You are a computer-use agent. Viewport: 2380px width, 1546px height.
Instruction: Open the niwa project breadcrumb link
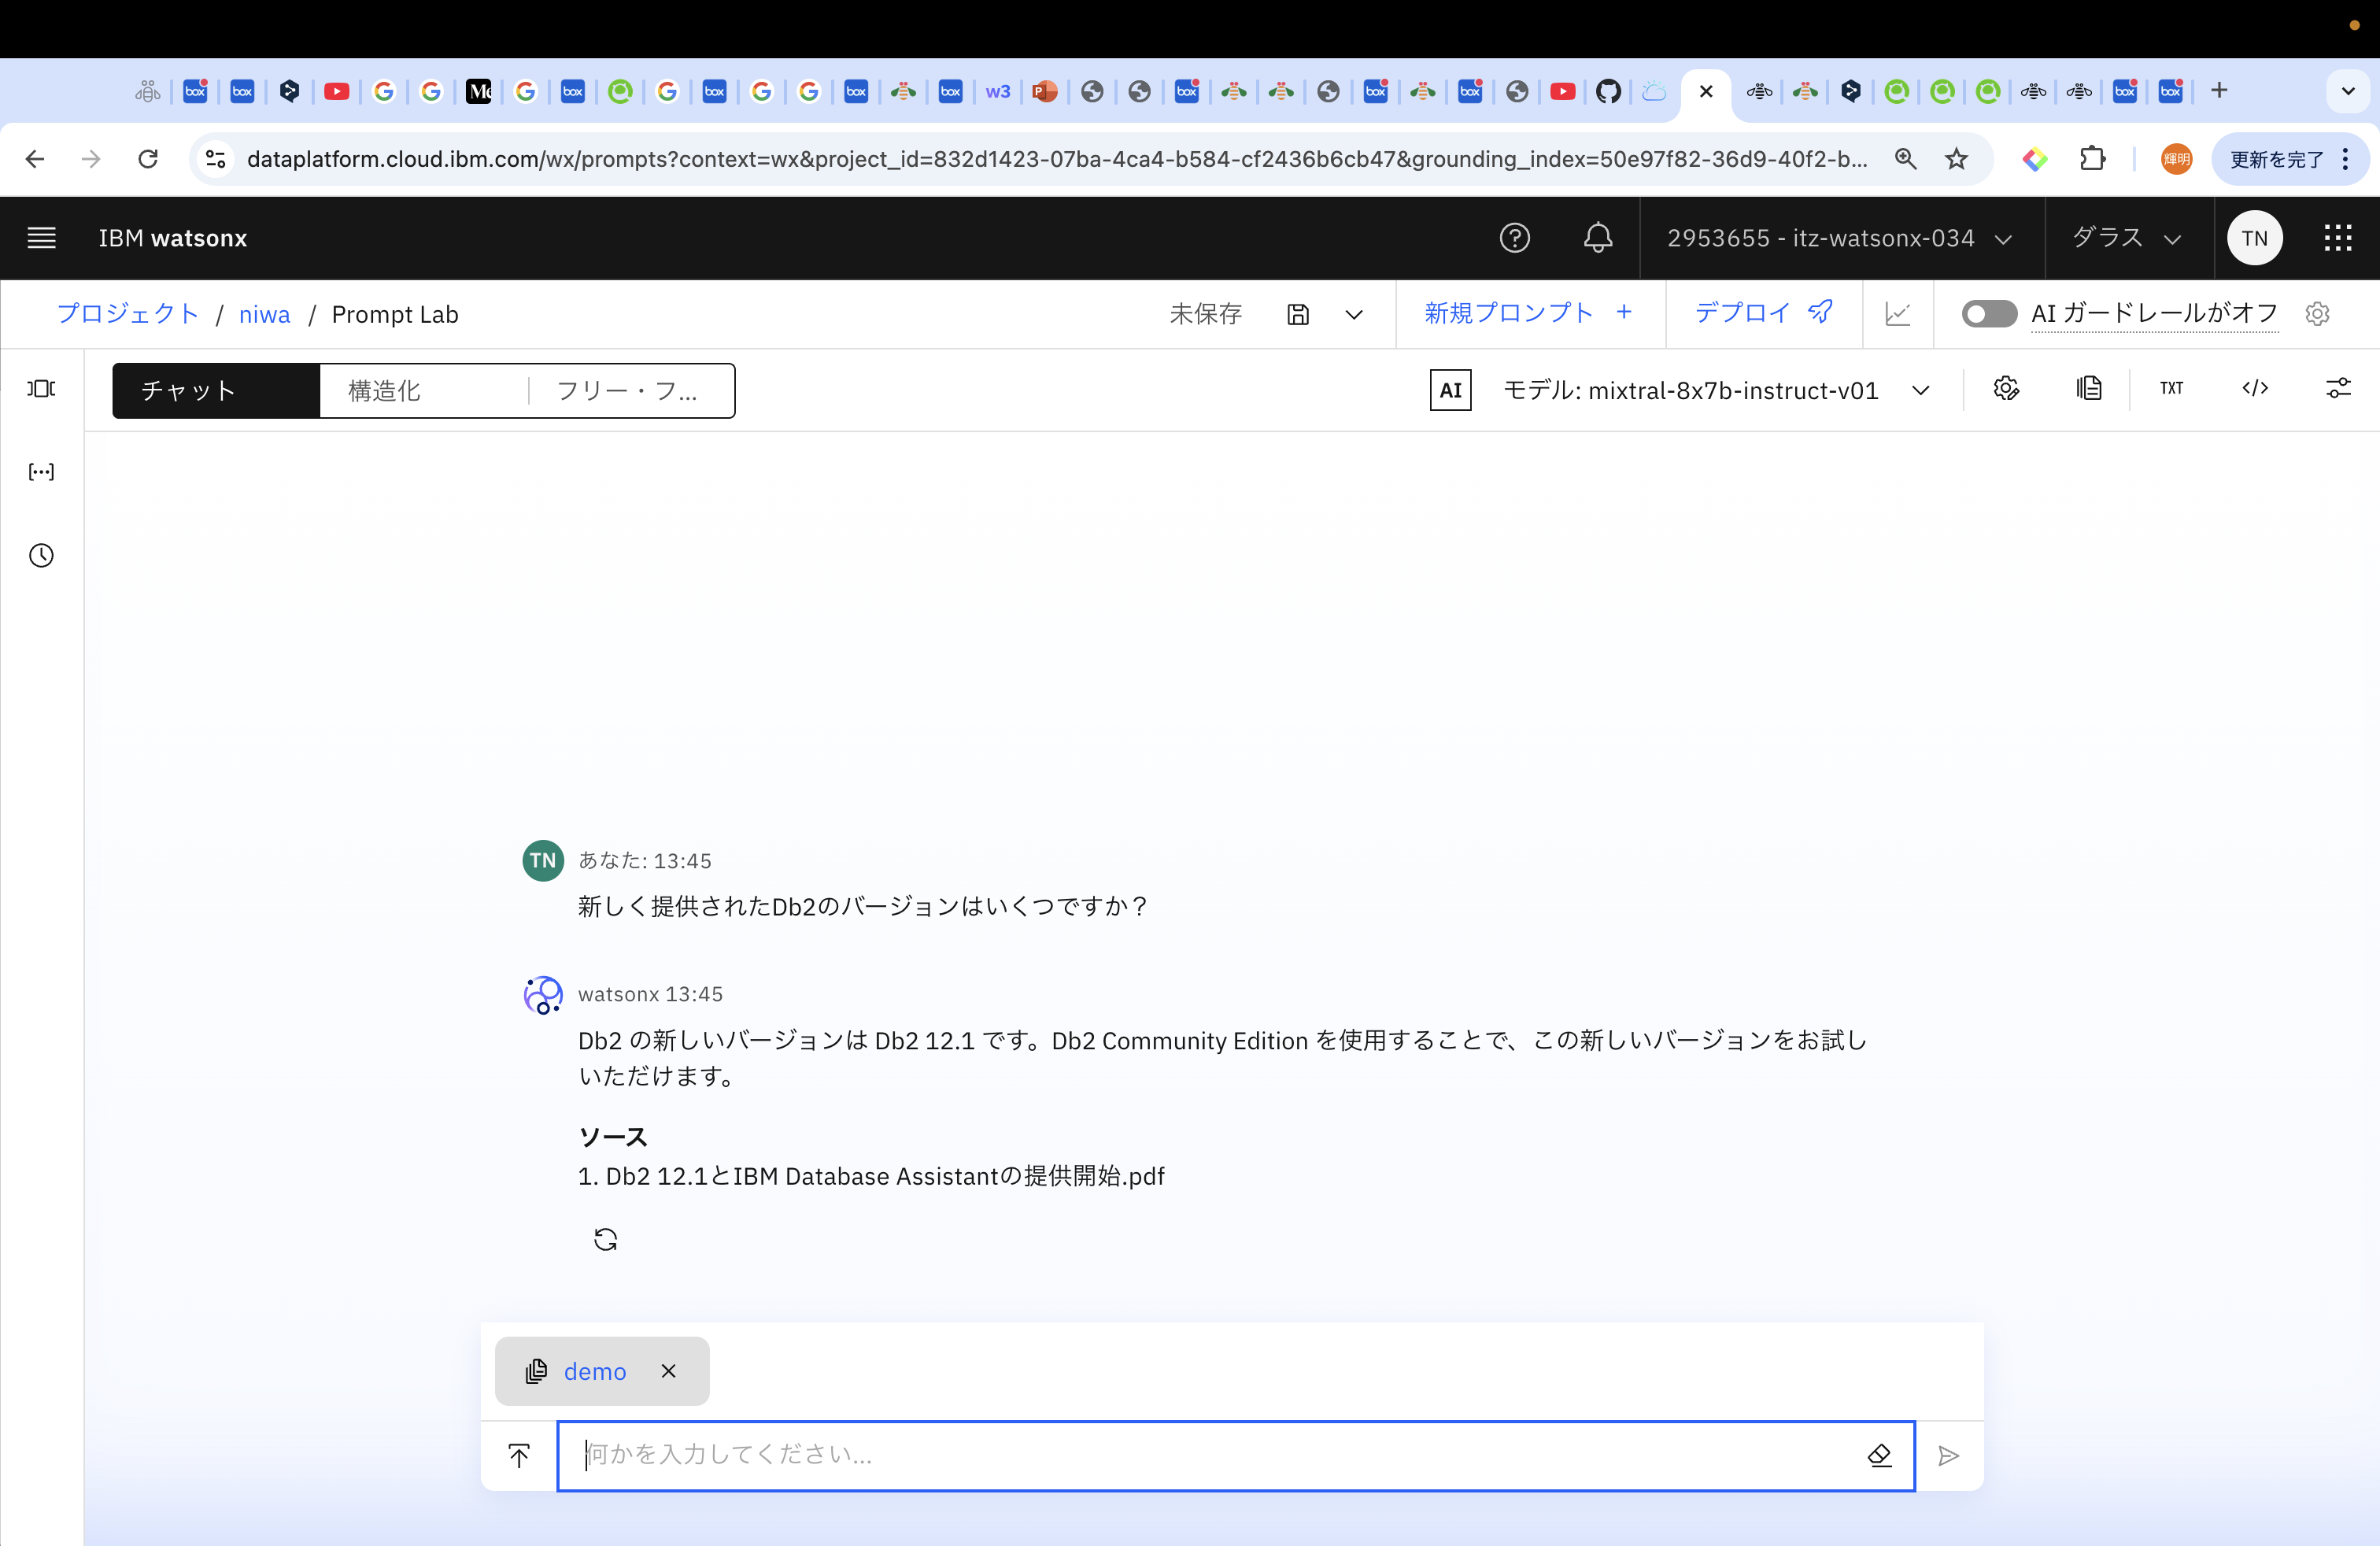tap(264, 314)
